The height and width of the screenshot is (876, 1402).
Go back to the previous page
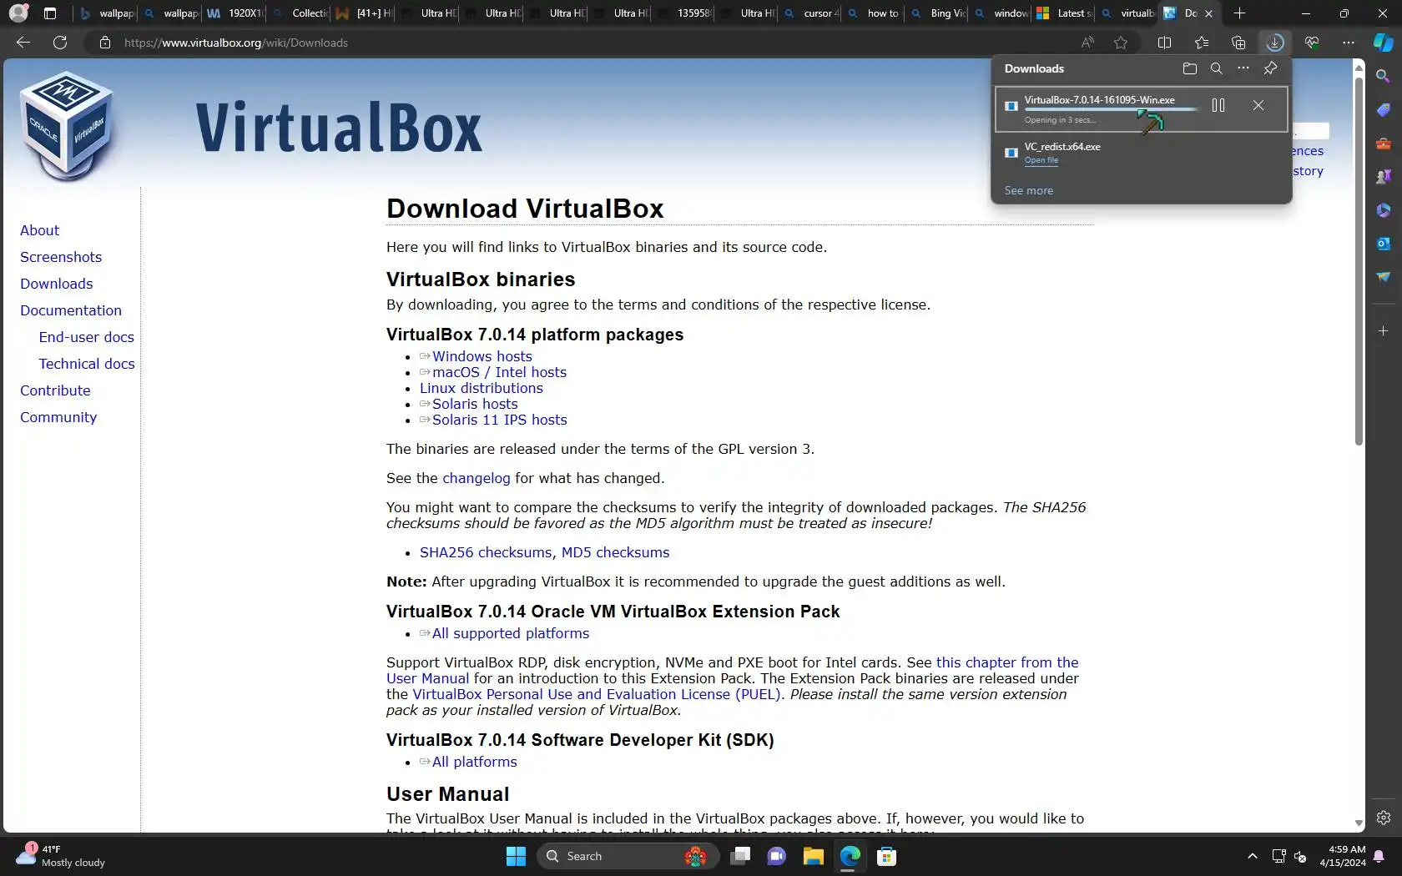coord(23,43)
